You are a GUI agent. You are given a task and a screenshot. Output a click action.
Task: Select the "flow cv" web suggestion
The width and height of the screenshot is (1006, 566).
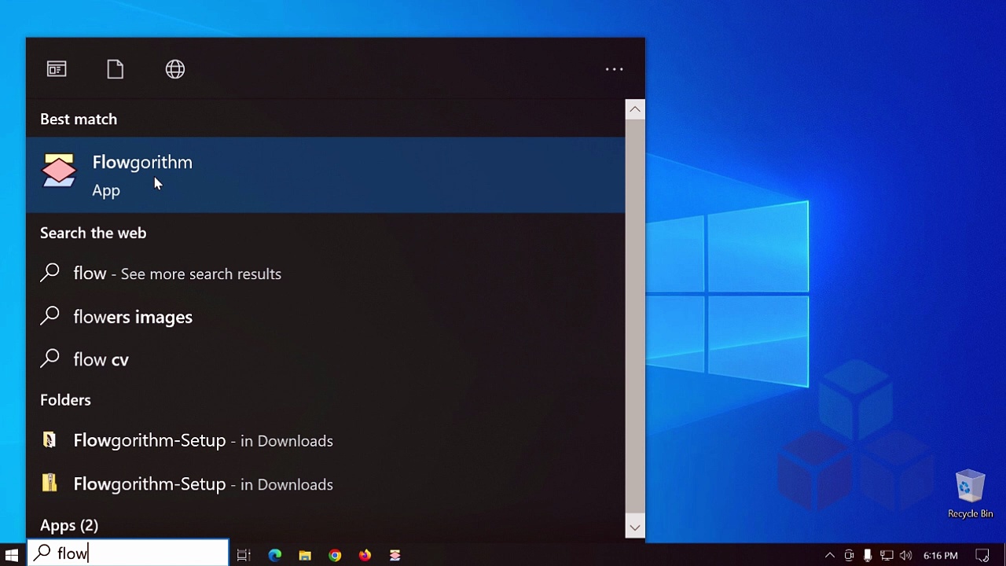point(325,359)
